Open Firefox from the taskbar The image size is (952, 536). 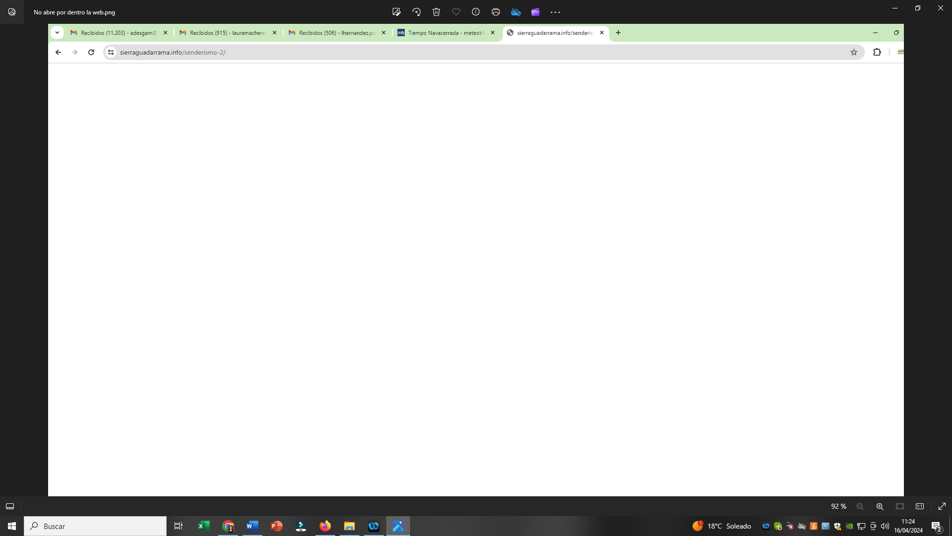point(325,526)
